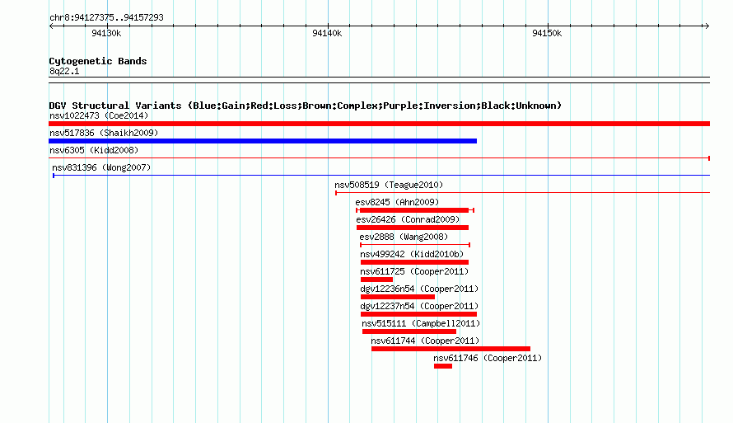The height and width of the screenshot is (423, 733).
Task: Click the right arrow of the ruler
Action: [707, 26]
